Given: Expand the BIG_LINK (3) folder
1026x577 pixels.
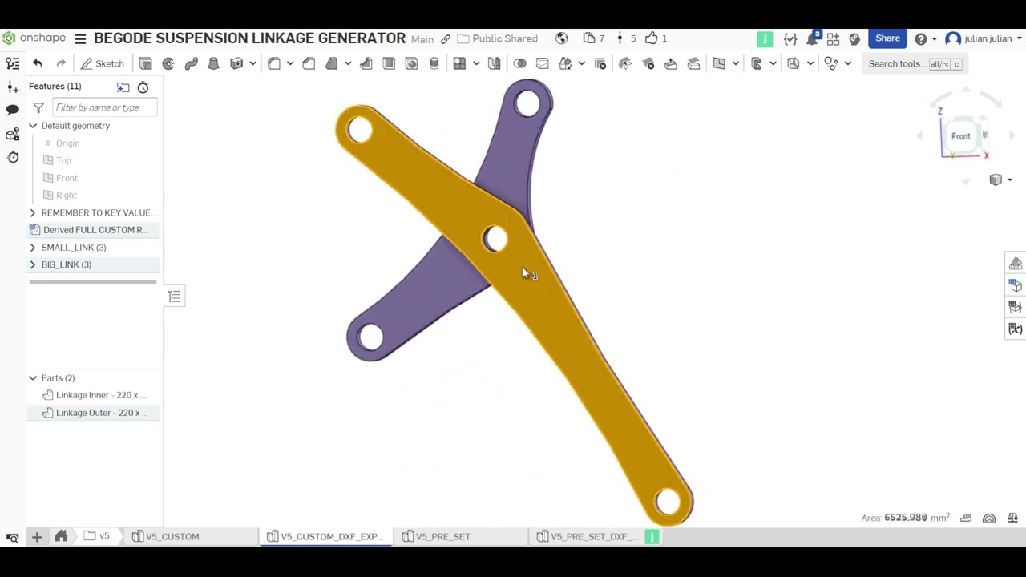Looking at the screenshot, I should click(x=33, y=264).
